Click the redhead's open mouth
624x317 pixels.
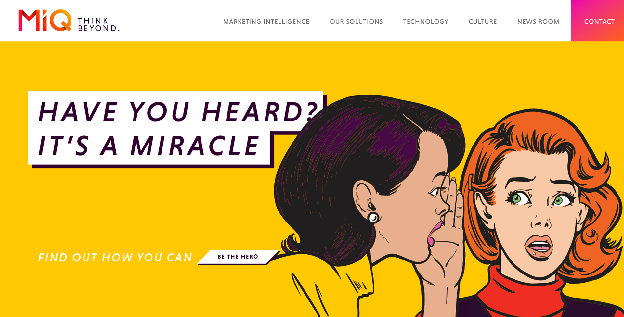pos(539,247)
